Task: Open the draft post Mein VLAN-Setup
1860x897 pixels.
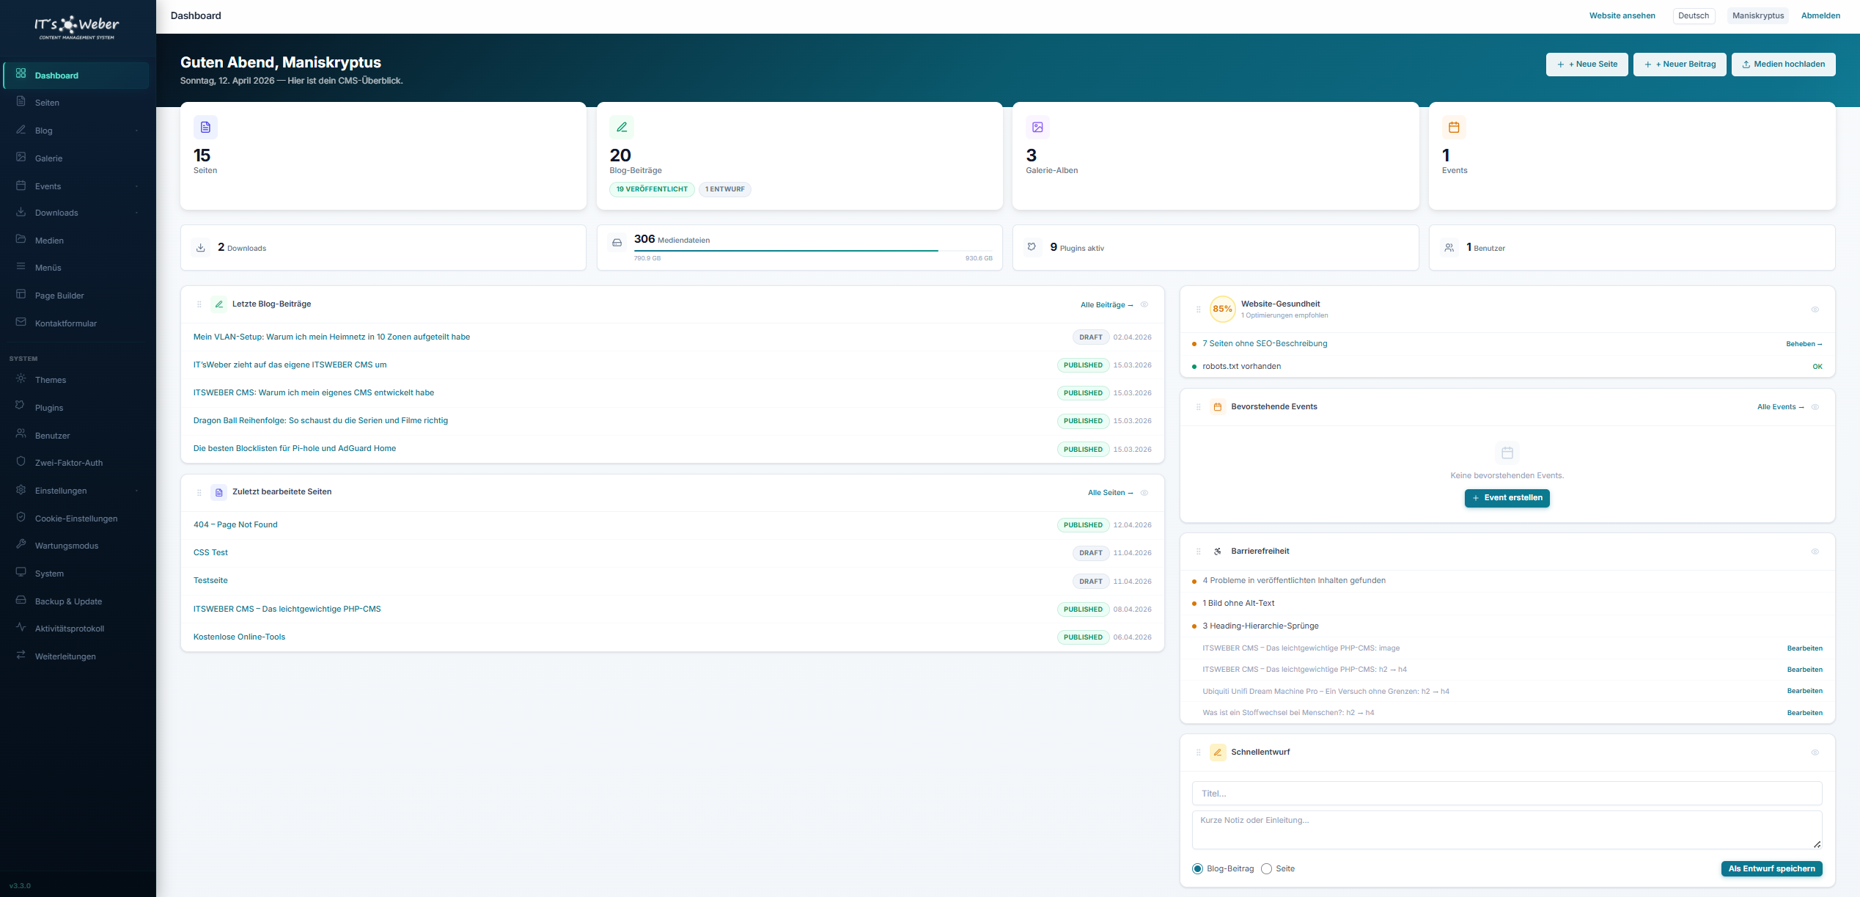Action: [x=331, y=337]
